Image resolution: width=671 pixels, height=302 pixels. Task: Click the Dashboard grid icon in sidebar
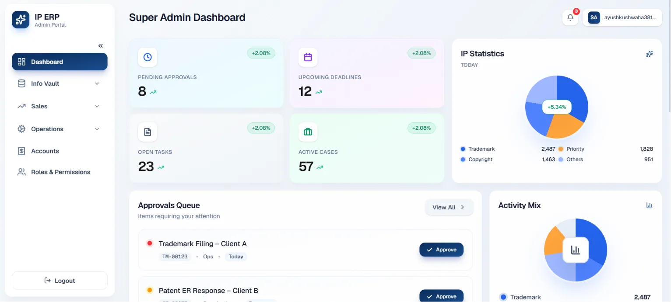(x=21, y=62)
